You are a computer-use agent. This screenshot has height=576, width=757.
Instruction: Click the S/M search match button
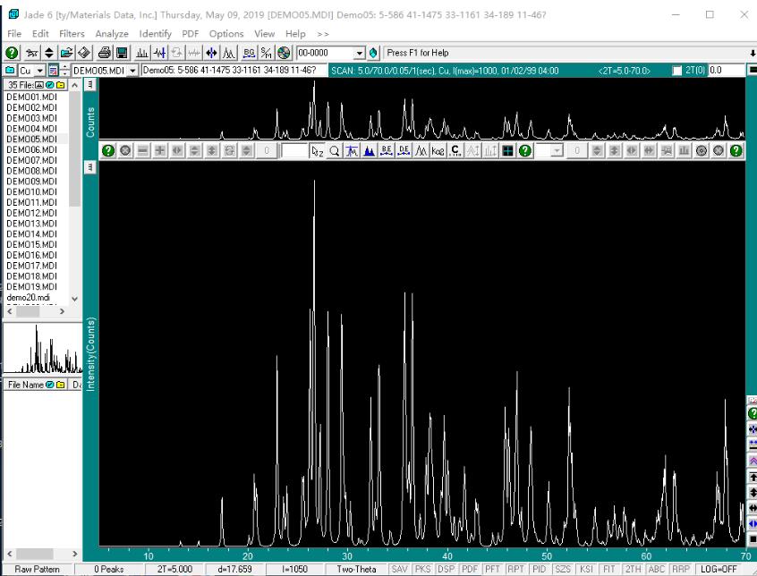[266, 53]
